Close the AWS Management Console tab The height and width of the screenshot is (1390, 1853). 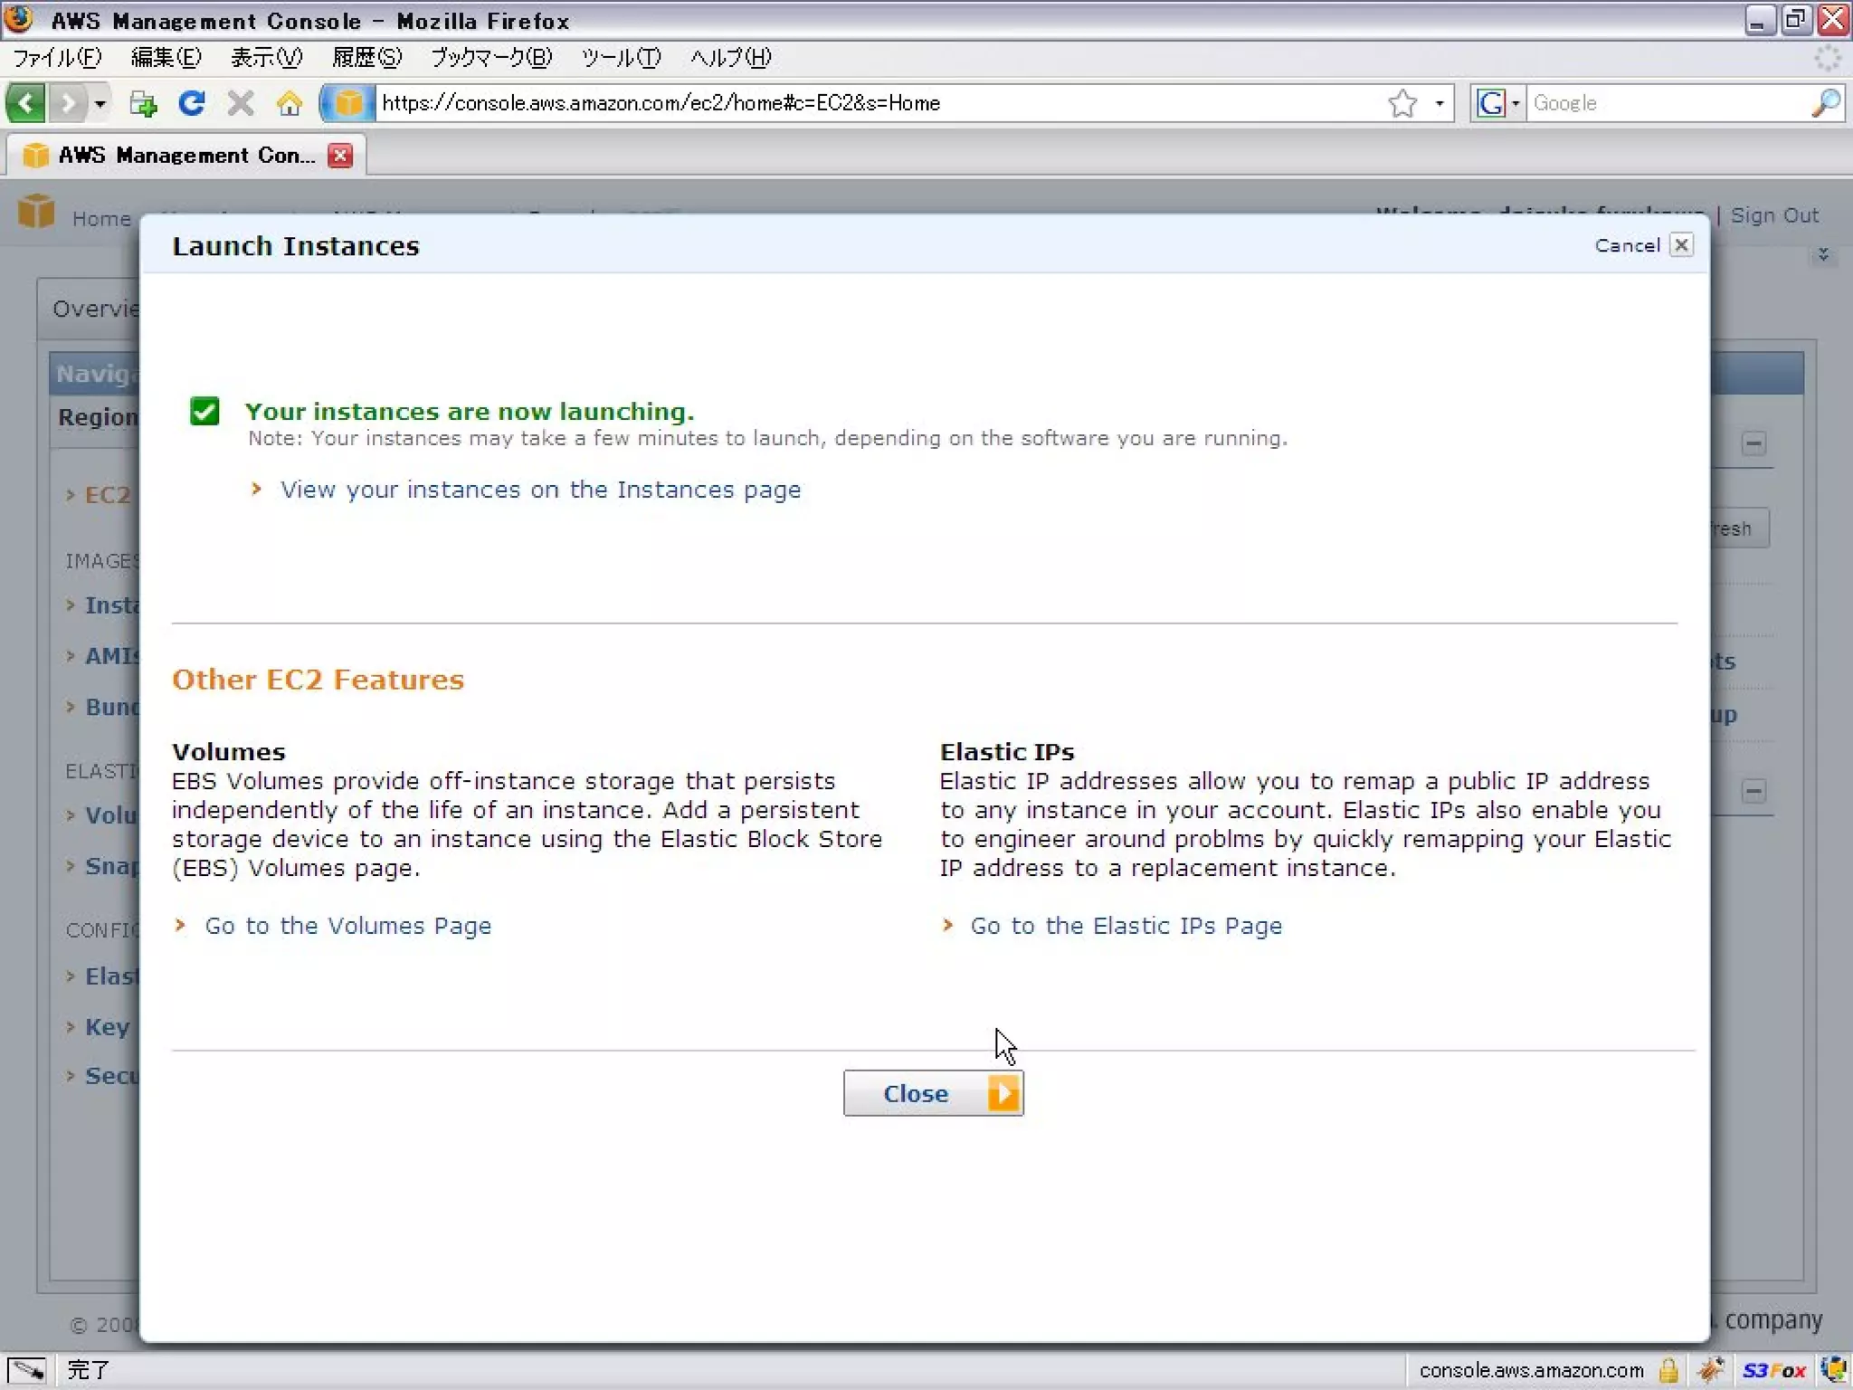click(x=340, y=156)
